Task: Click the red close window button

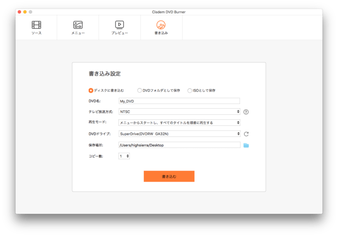Action: click(19, 11)
